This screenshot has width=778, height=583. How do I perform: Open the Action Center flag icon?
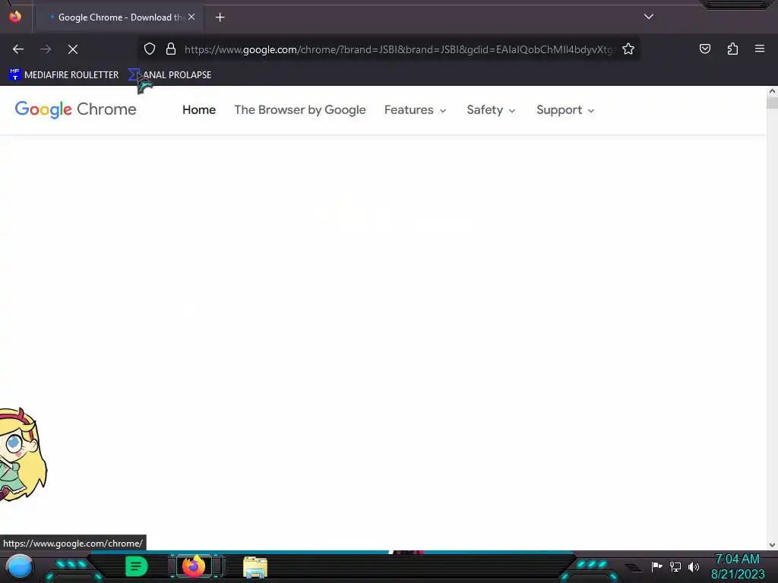tap(656, 566)
